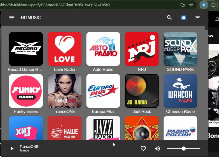Adjust the volume slider
The image size is (219, 157).
[184, 149]
